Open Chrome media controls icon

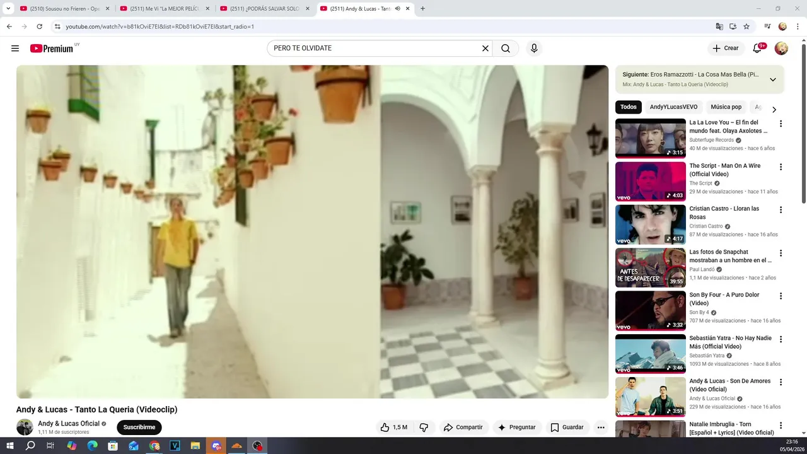pyautogui.click(x=767, y=26)
